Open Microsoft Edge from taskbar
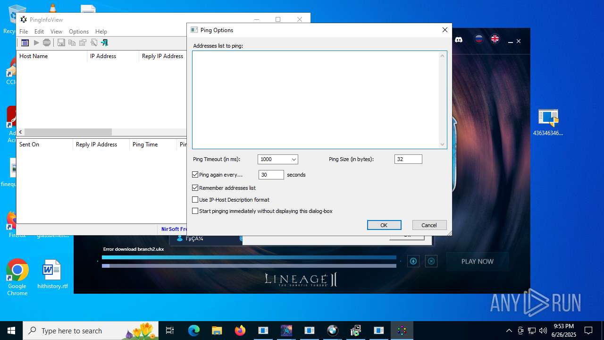Image resolution: width=604 pixels, height=340 pixels. pyautogui.click(x=194, y=331)
